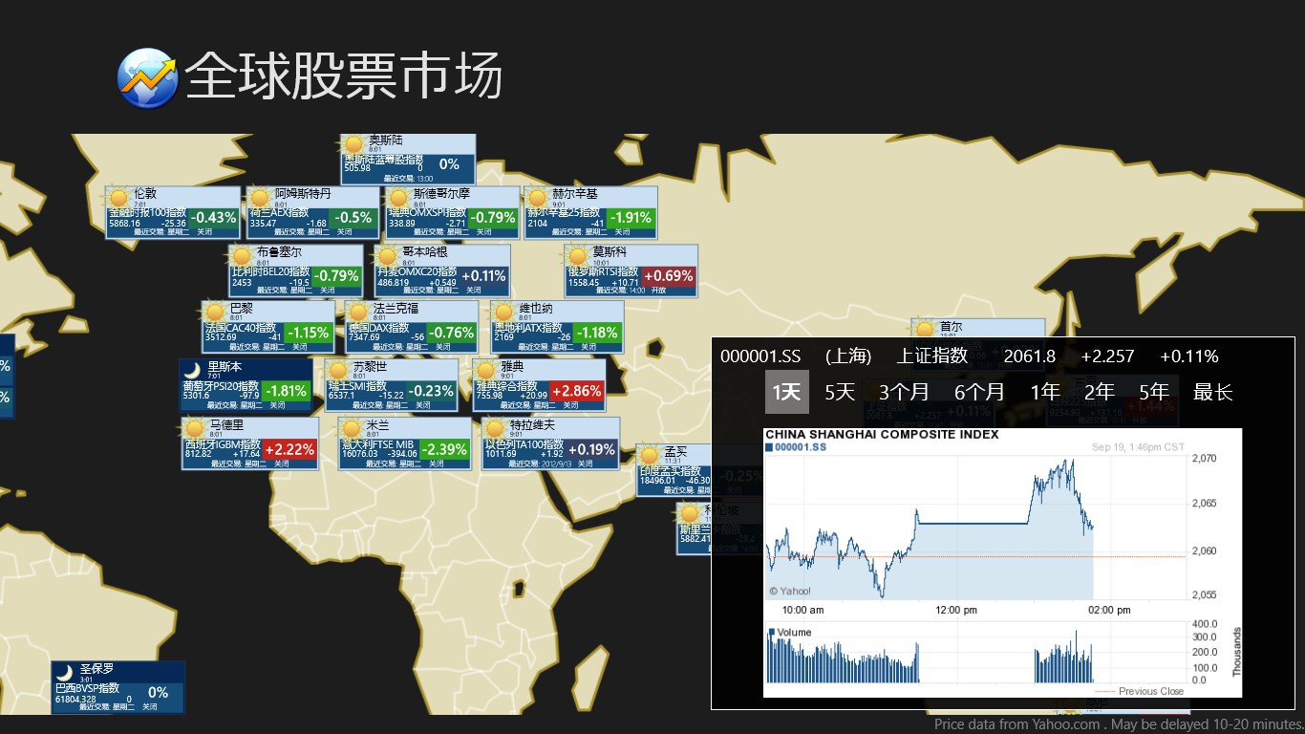Click the moon icon on the 圣保罗 tile
The height and width of the screenshot is (734, 1305).
click(x=65, y=672)
